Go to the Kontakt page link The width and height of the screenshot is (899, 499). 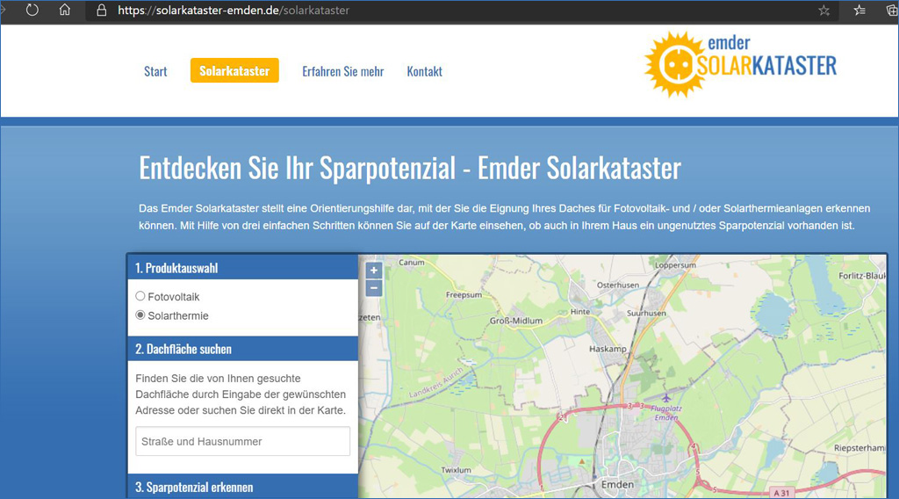click(x=424, y=71)
